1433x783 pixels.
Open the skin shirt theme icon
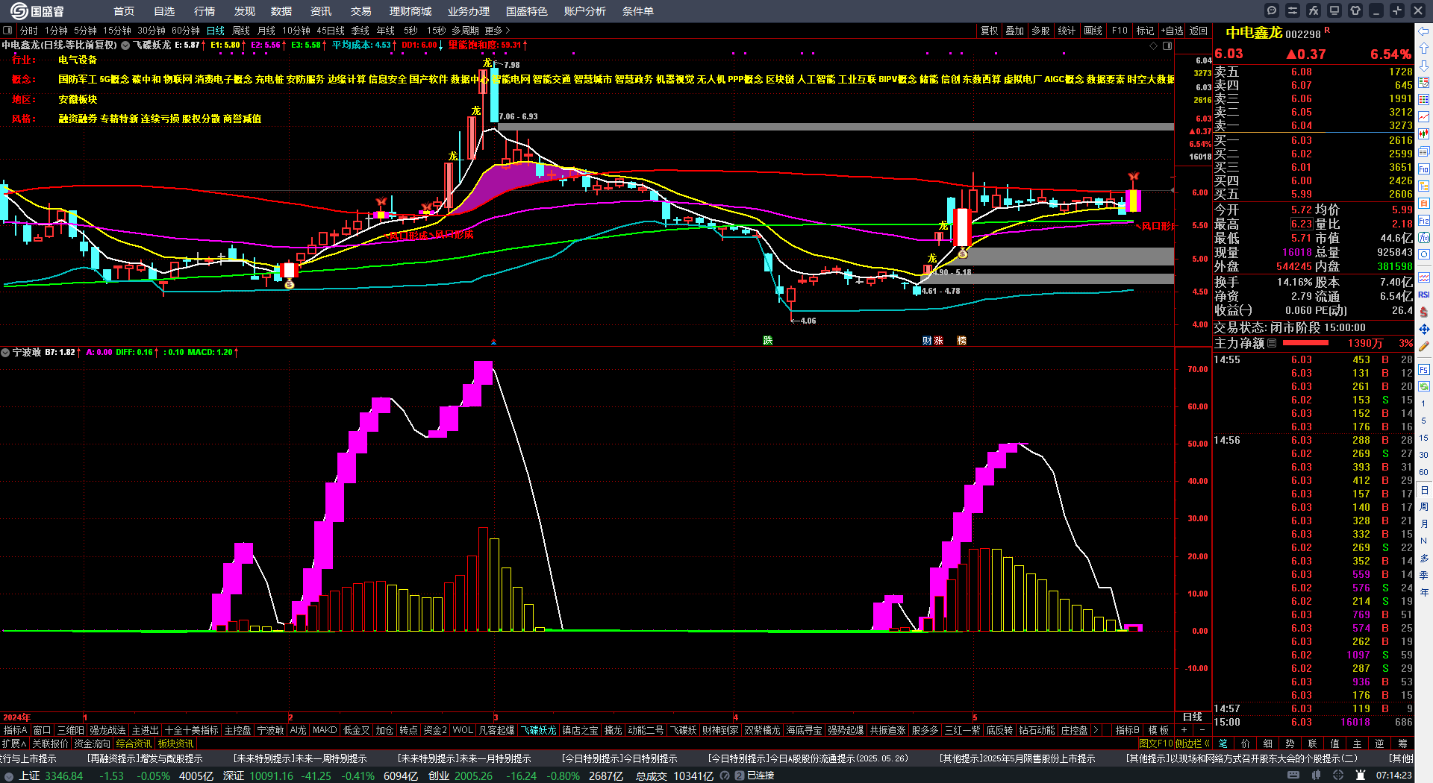[1355, 10]
